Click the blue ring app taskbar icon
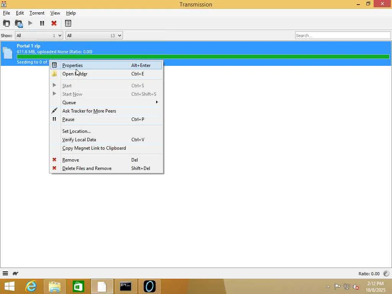The width and height of the screenshot is (392, 294). 150,286
